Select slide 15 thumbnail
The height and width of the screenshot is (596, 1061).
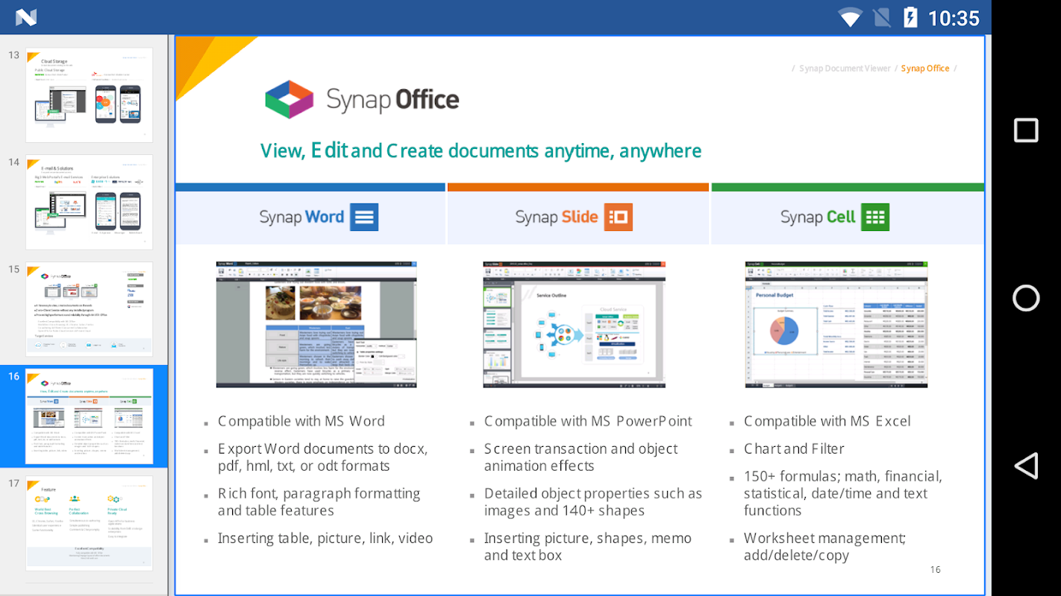pyautogui.click(x=89, y=309)
